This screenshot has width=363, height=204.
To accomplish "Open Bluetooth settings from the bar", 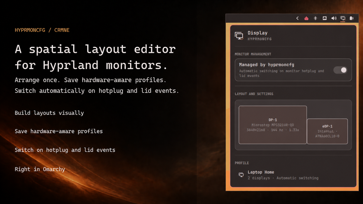I will point(315,18).
